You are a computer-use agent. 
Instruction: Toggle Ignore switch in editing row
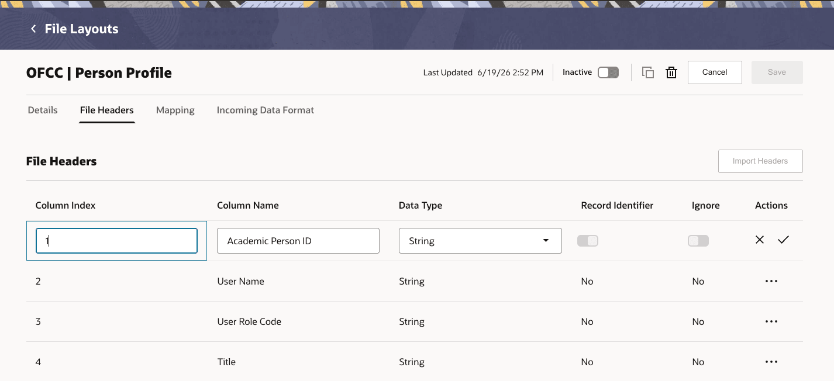coord(698,241)
